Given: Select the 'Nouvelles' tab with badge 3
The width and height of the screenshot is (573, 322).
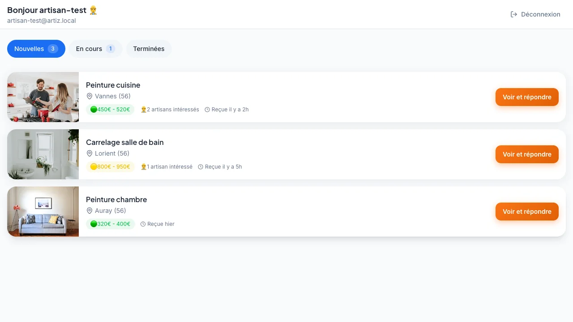Looking at the screenshot, I should click(x=36, y=49).
